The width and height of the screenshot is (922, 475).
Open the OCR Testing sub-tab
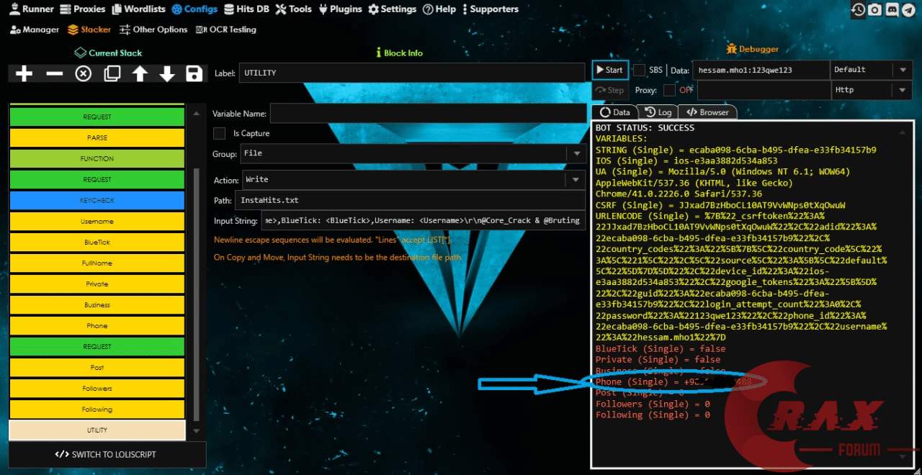click(226, 30)
